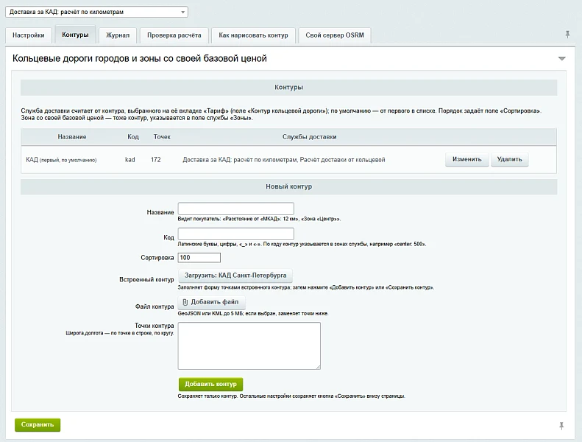Focus the Название input field
The image size is (582, 442).
(235, 208)
